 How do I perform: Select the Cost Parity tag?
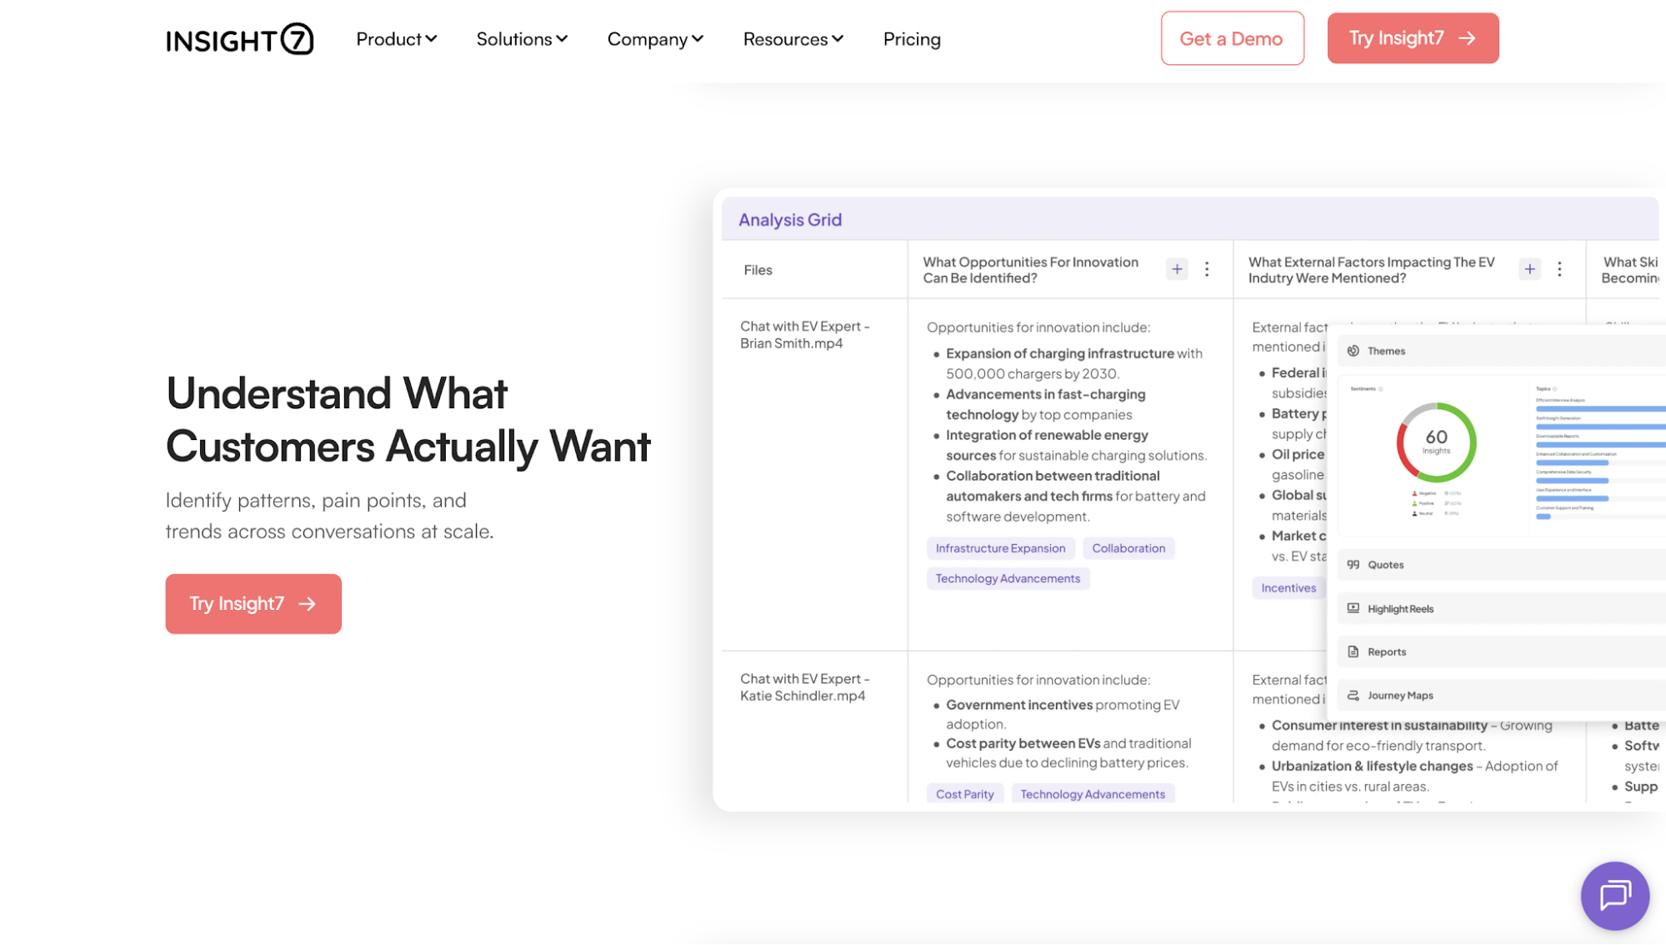coord(964,794)
